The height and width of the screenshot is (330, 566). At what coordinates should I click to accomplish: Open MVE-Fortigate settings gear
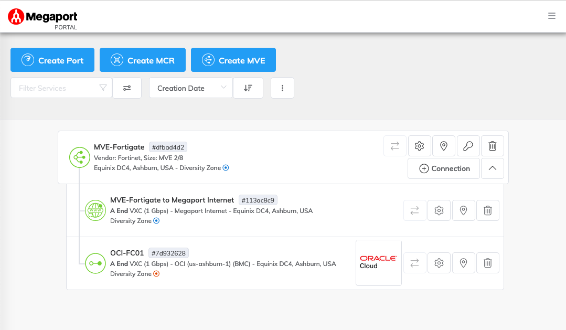419,146
